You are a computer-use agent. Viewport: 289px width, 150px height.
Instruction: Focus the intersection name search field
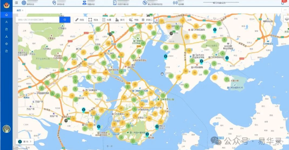coord(38,20)
